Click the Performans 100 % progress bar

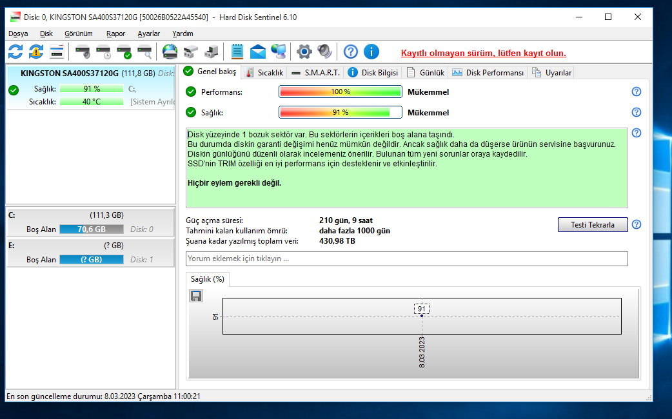341,92
